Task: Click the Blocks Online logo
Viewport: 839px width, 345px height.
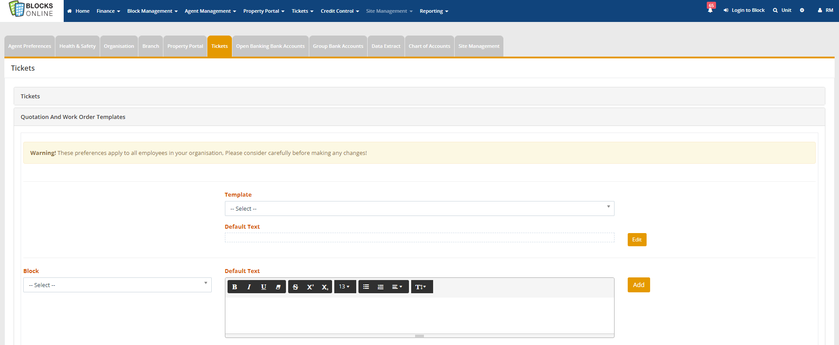Action: 31,10
